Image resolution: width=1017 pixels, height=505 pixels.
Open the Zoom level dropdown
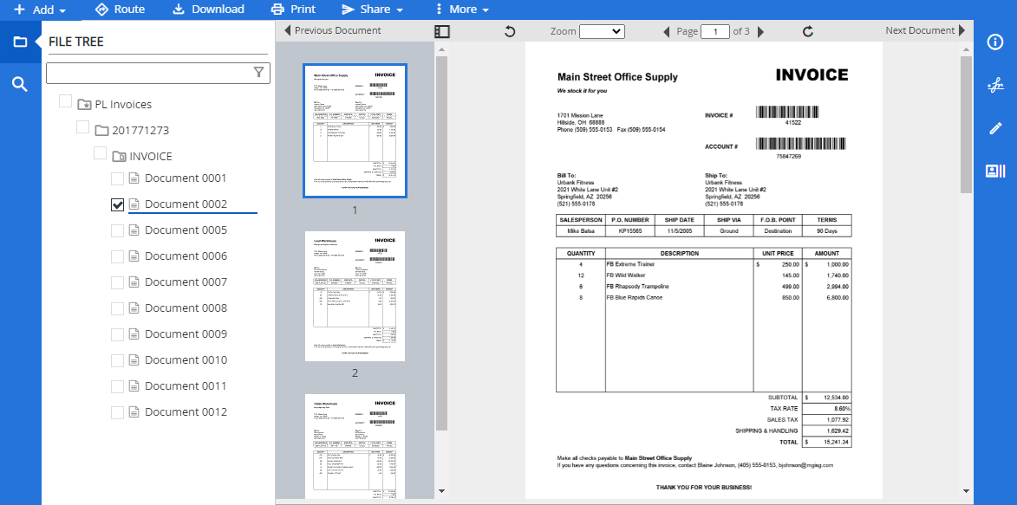coord(602,31)
